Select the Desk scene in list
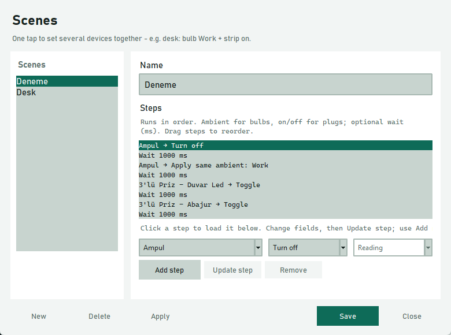Viewport: 451px width, 335px height. [x=67, y=92]
